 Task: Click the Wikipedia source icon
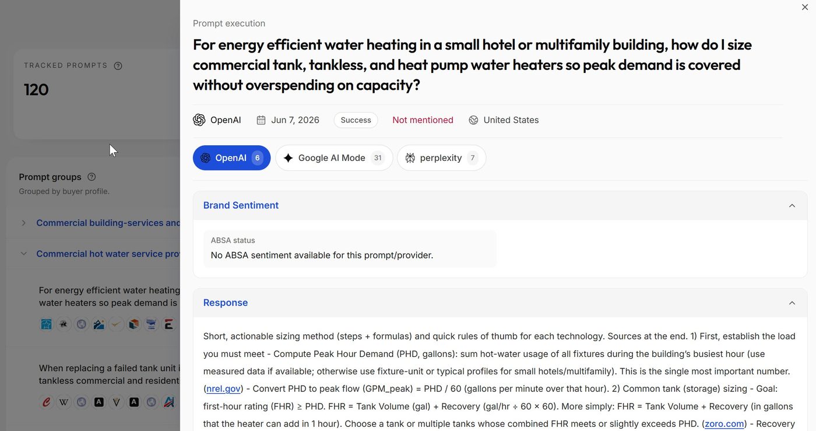(64, 402)
